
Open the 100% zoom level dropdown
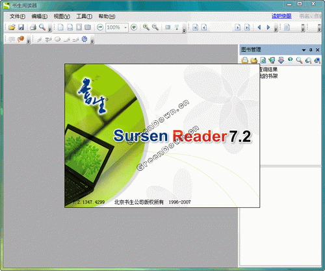(x=125, y=27)
